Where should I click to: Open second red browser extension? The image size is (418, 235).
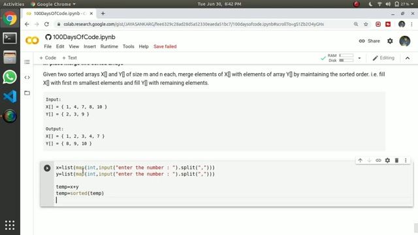(x=388, y=24)
